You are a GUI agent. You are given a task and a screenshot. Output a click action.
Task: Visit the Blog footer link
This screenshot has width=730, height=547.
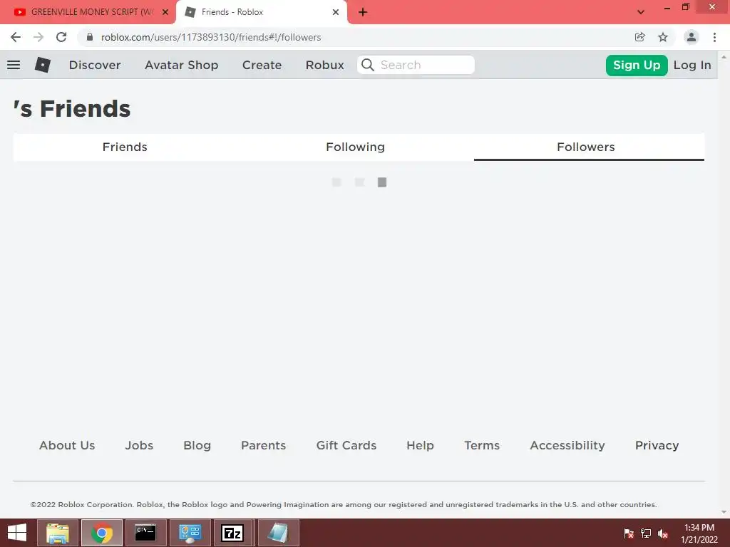[x=197, y=445]
